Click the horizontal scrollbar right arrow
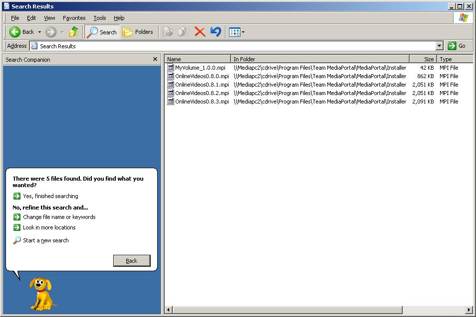 tap(469, 310)
